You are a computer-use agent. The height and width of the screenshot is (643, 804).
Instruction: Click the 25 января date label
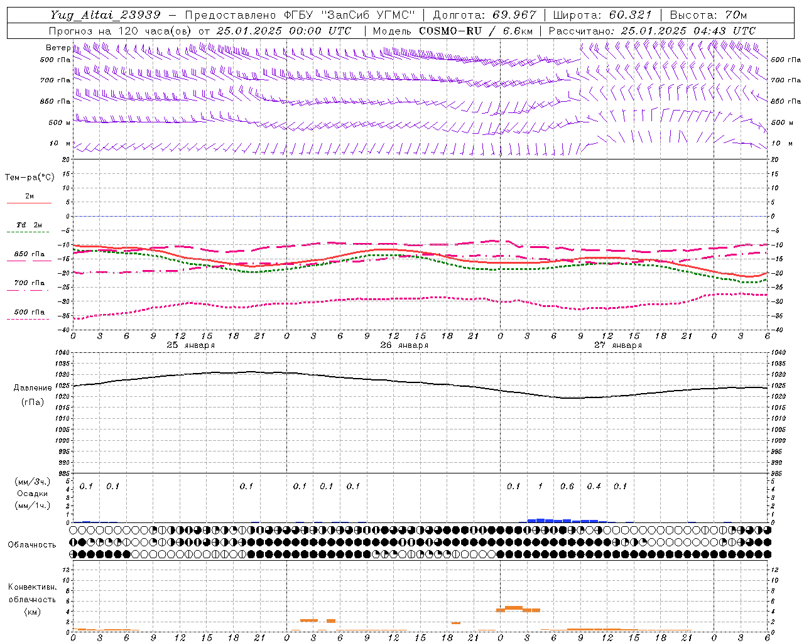[x=190, y=345]
